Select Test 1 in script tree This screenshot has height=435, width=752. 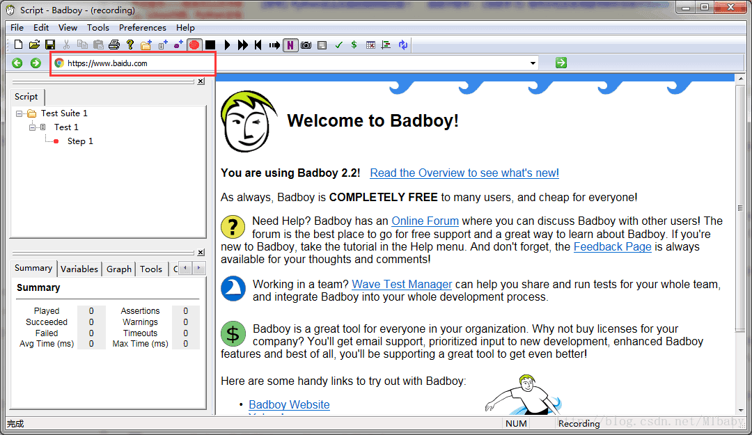[x=66, y=127]
